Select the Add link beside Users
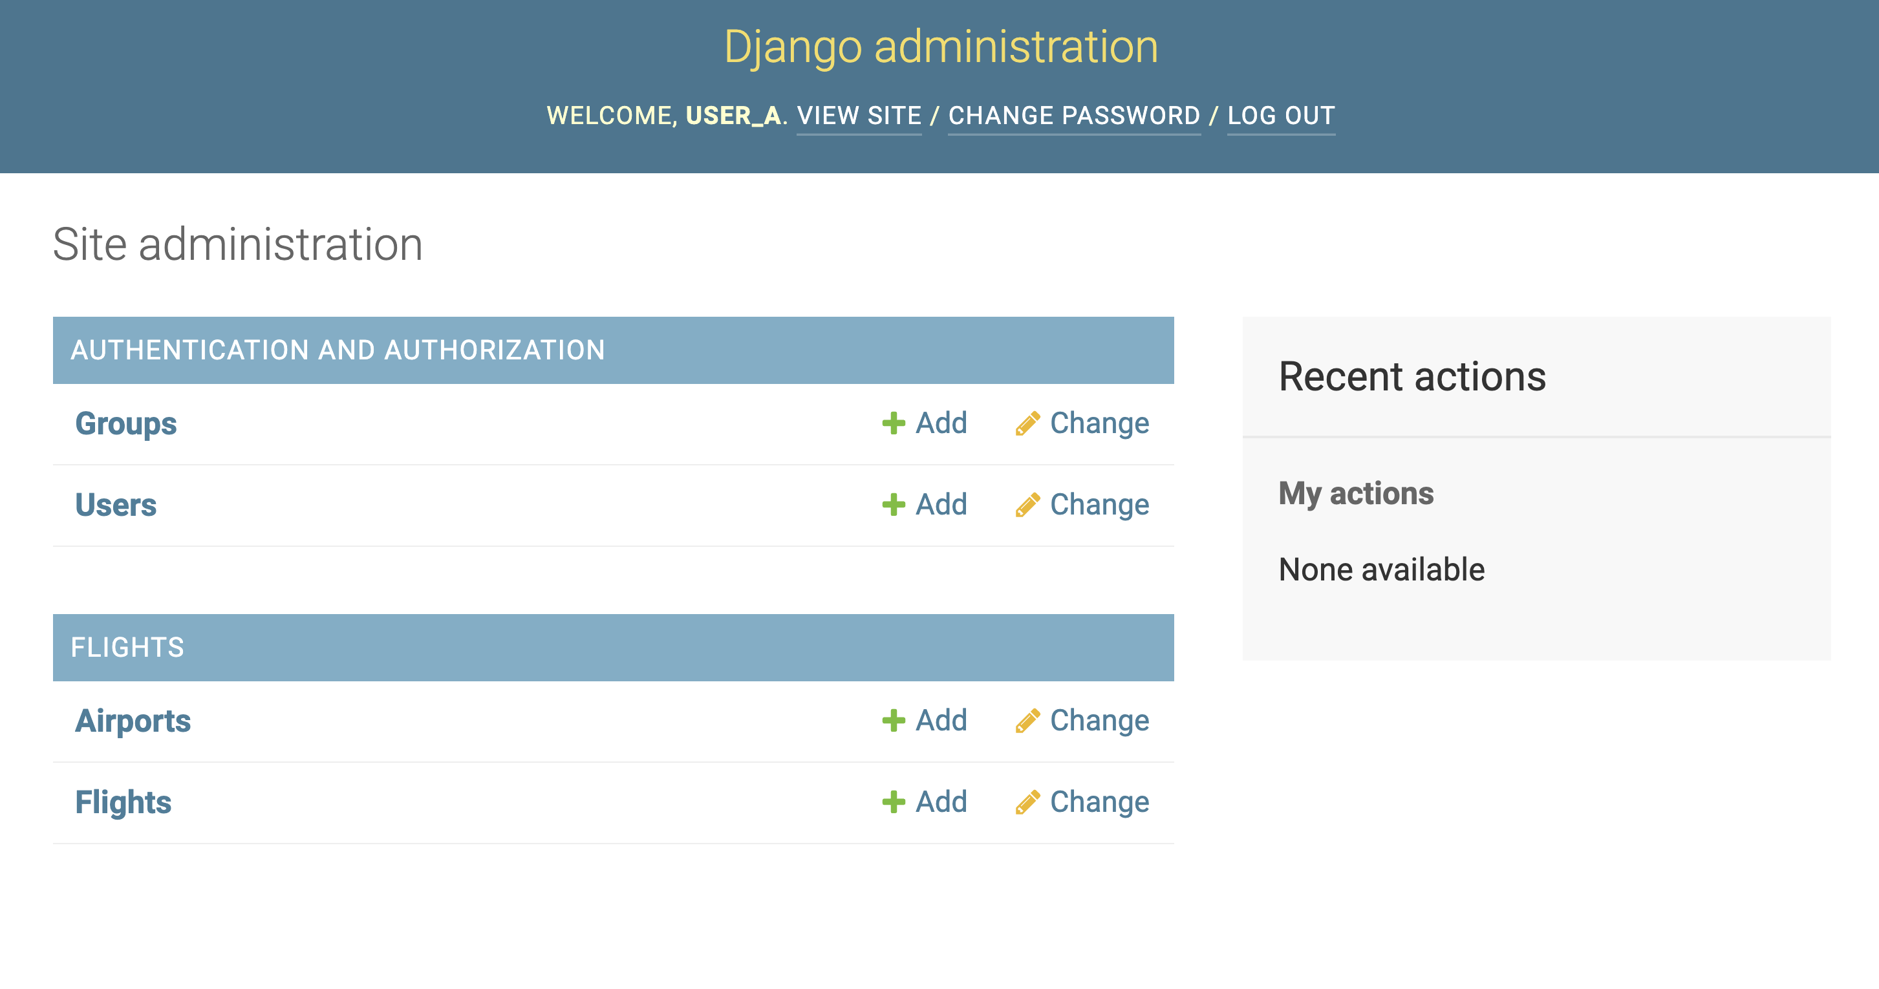 pyautogui.click(x=940, y=504)
